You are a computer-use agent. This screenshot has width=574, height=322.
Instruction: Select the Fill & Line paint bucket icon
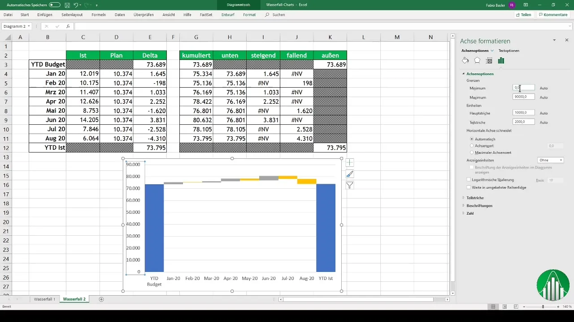tap(465, 60)
